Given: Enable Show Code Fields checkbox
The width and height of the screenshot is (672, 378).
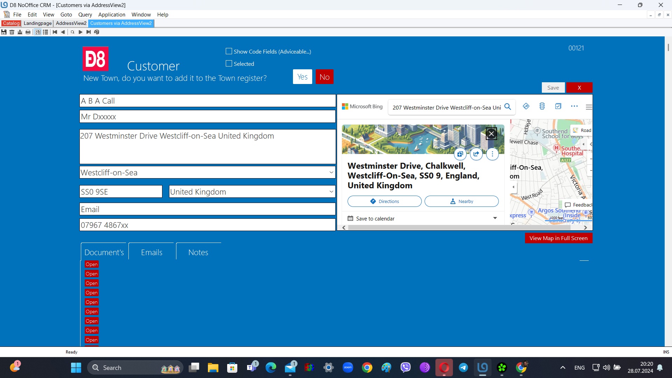Looking at the screenshot, I should pyautogui.click(x=229, y=51).
